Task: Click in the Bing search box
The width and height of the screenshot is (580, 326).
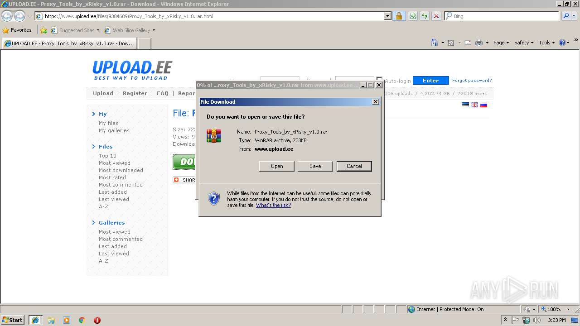Action: (x=502, y=16)
